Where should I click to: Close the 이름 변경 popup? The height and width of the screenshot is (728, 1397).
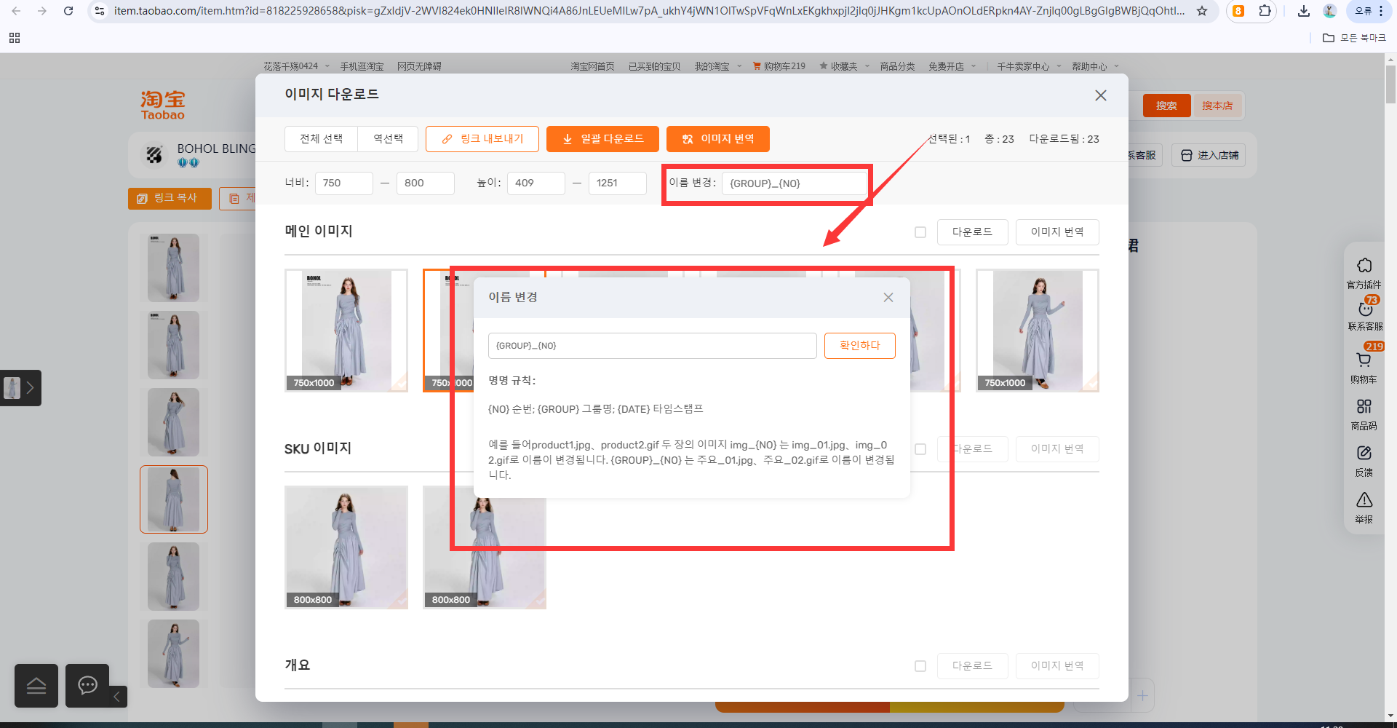pos(888,297)
